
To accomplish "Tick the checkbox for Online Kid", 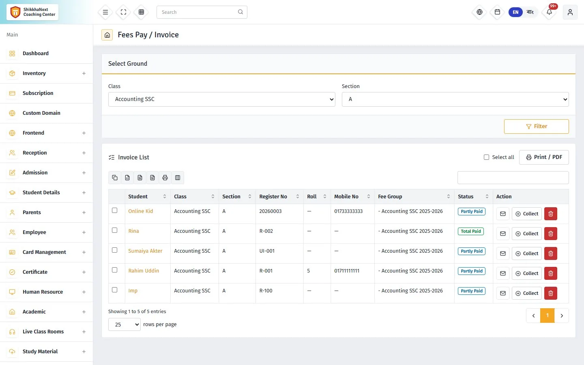I will coord(115,210).
